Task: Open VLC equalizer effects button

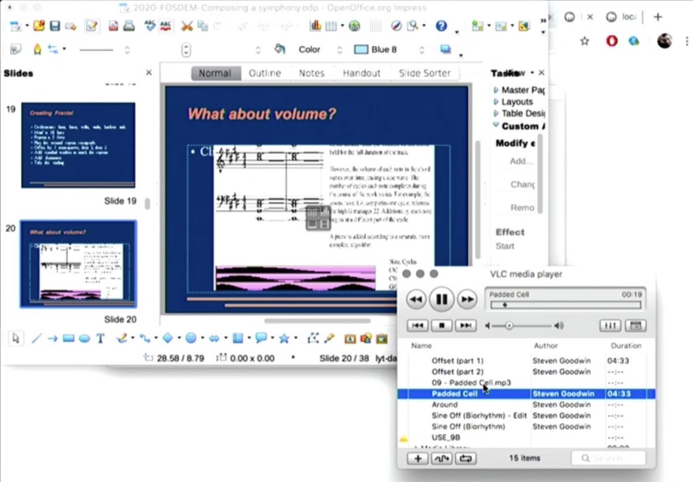Action: (609, 326)
